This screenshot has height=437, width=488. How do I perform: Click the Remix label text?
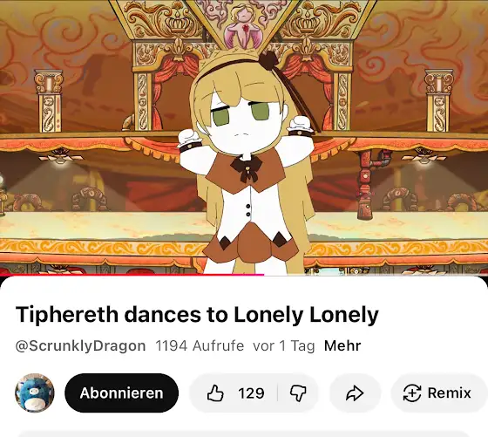tap(449, 393)
